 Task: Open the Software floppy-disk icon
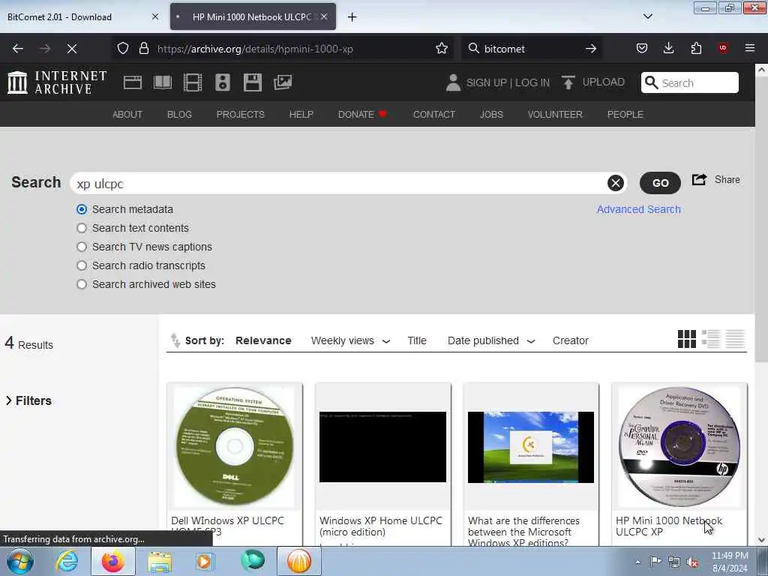coord(252,82)
